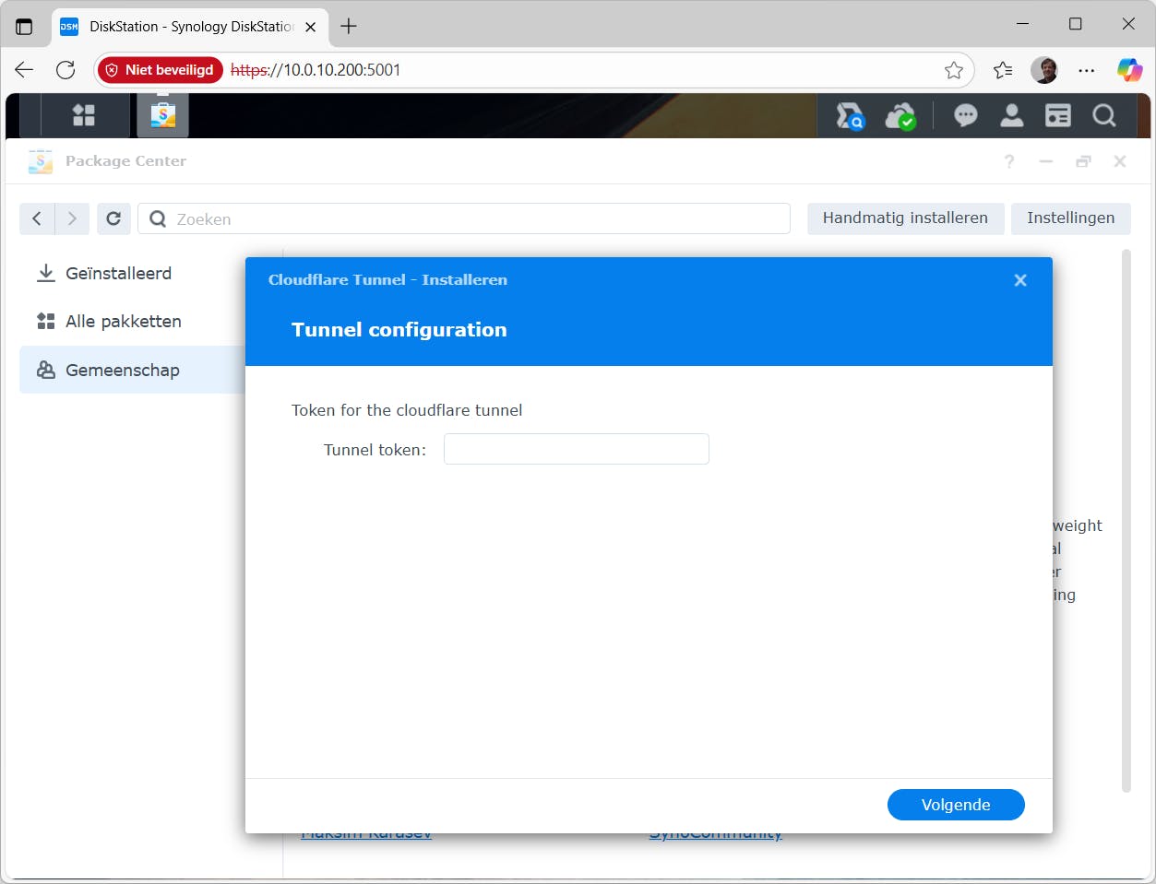Click the Package Center vertical scrollbar

[1126, 521]
